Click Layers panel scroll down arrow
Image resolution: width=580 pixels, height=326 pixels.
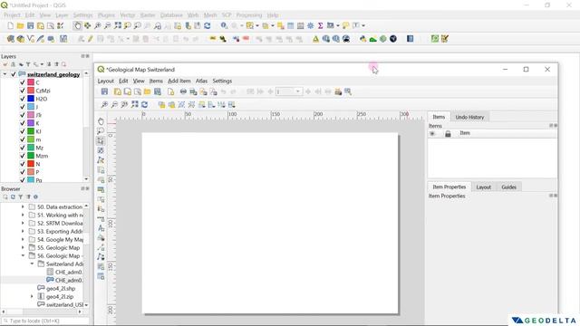[86, 179]
